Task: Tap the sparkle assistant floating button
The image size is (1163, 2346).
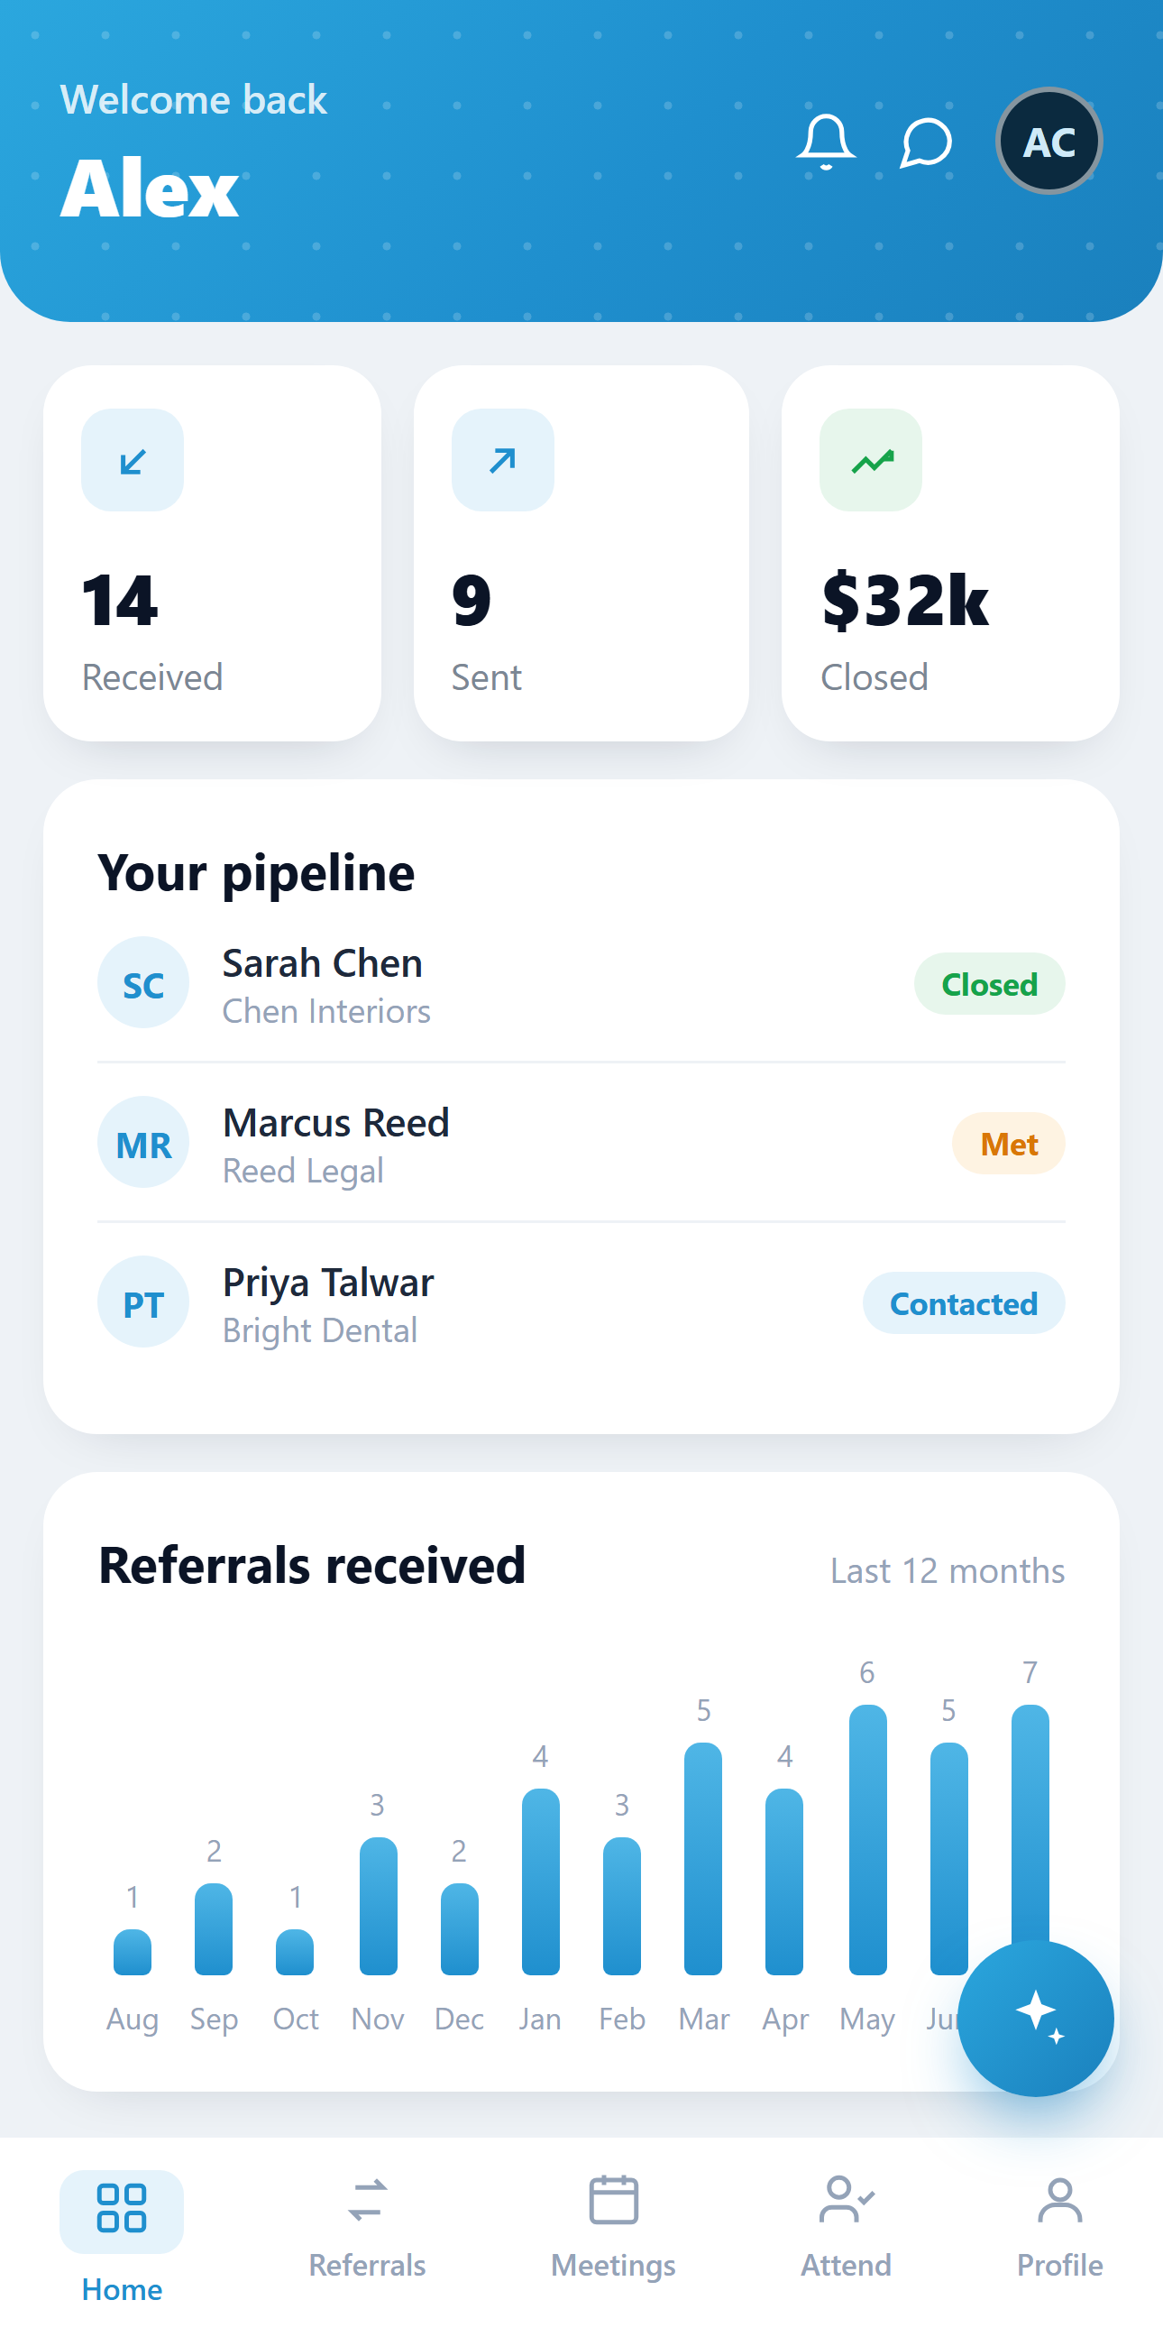Action: [1036, 2019]
